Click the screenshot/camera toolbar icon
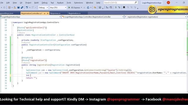Viewport: 188px width, 105px height. click(100, 8)
